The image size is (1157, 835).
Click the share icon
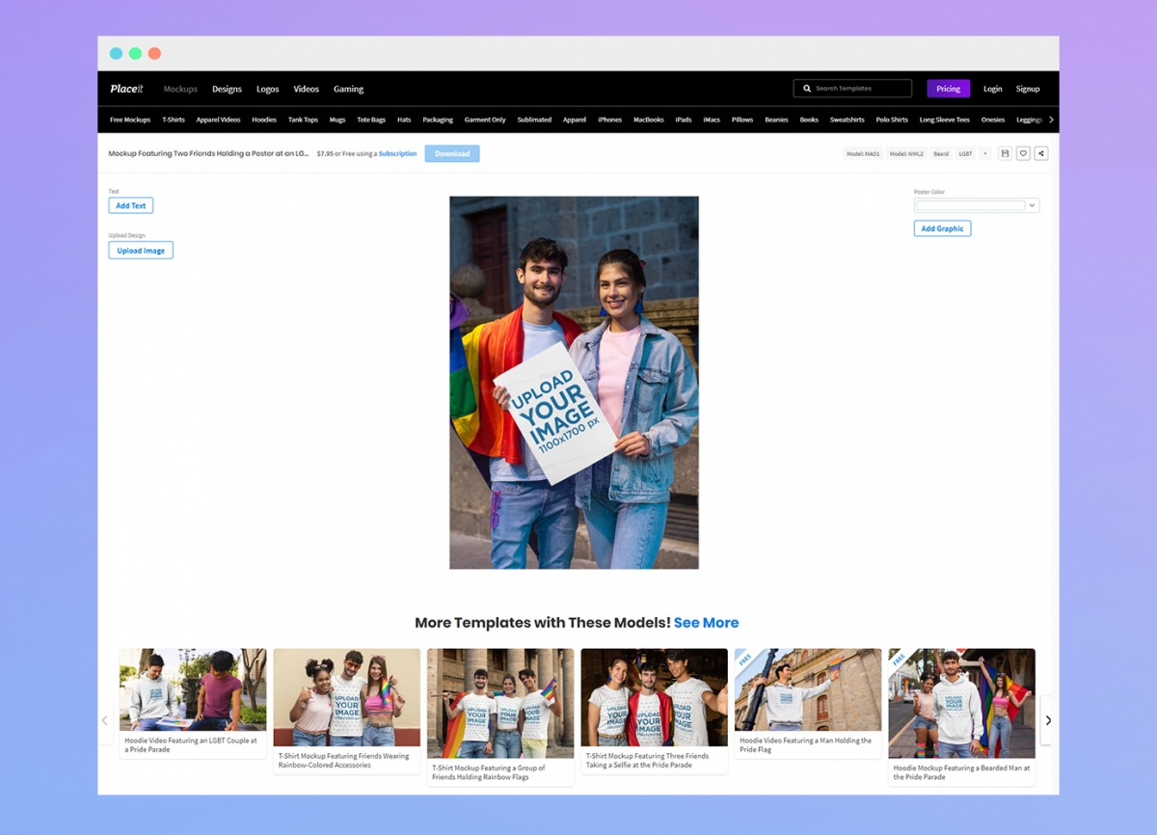(1041, 153)
